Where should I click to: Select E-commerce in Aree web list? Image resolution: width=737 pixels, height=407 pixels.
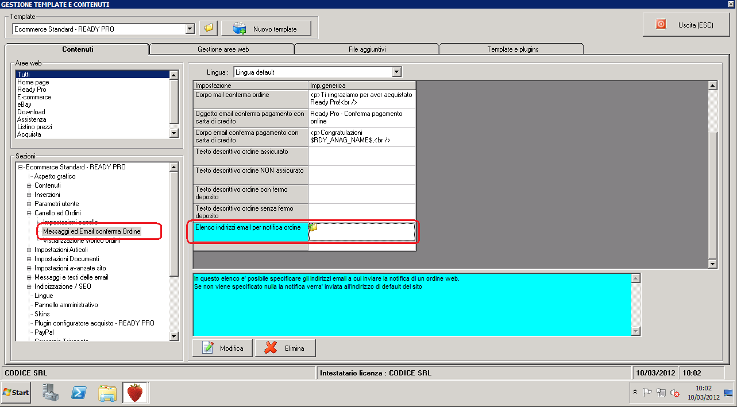pos(92,97)
